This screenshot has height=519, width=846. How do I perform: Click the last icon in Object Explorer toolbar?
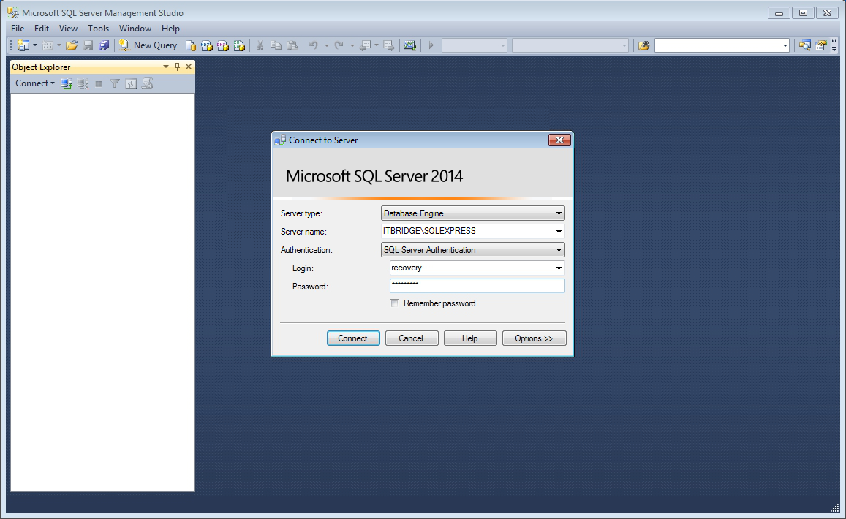click(x=147, y=83)
